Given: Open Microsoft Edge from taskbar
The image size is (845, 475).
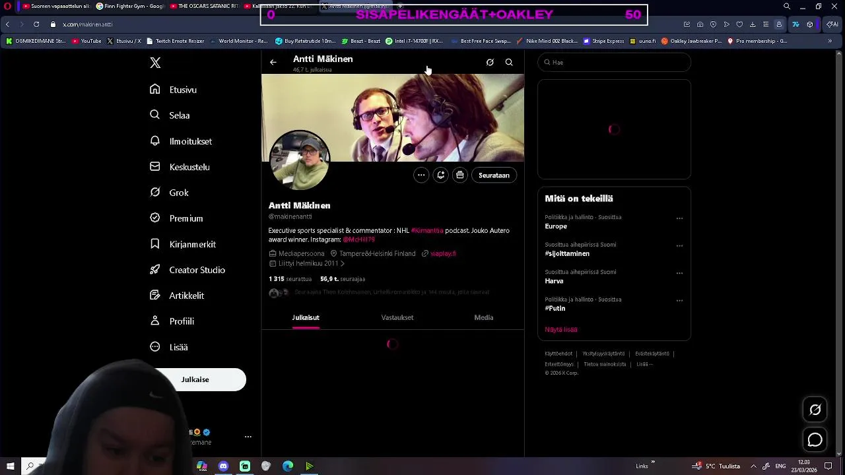Looking at the screenshot, I should pyautogui.click(x=288, y=466).
